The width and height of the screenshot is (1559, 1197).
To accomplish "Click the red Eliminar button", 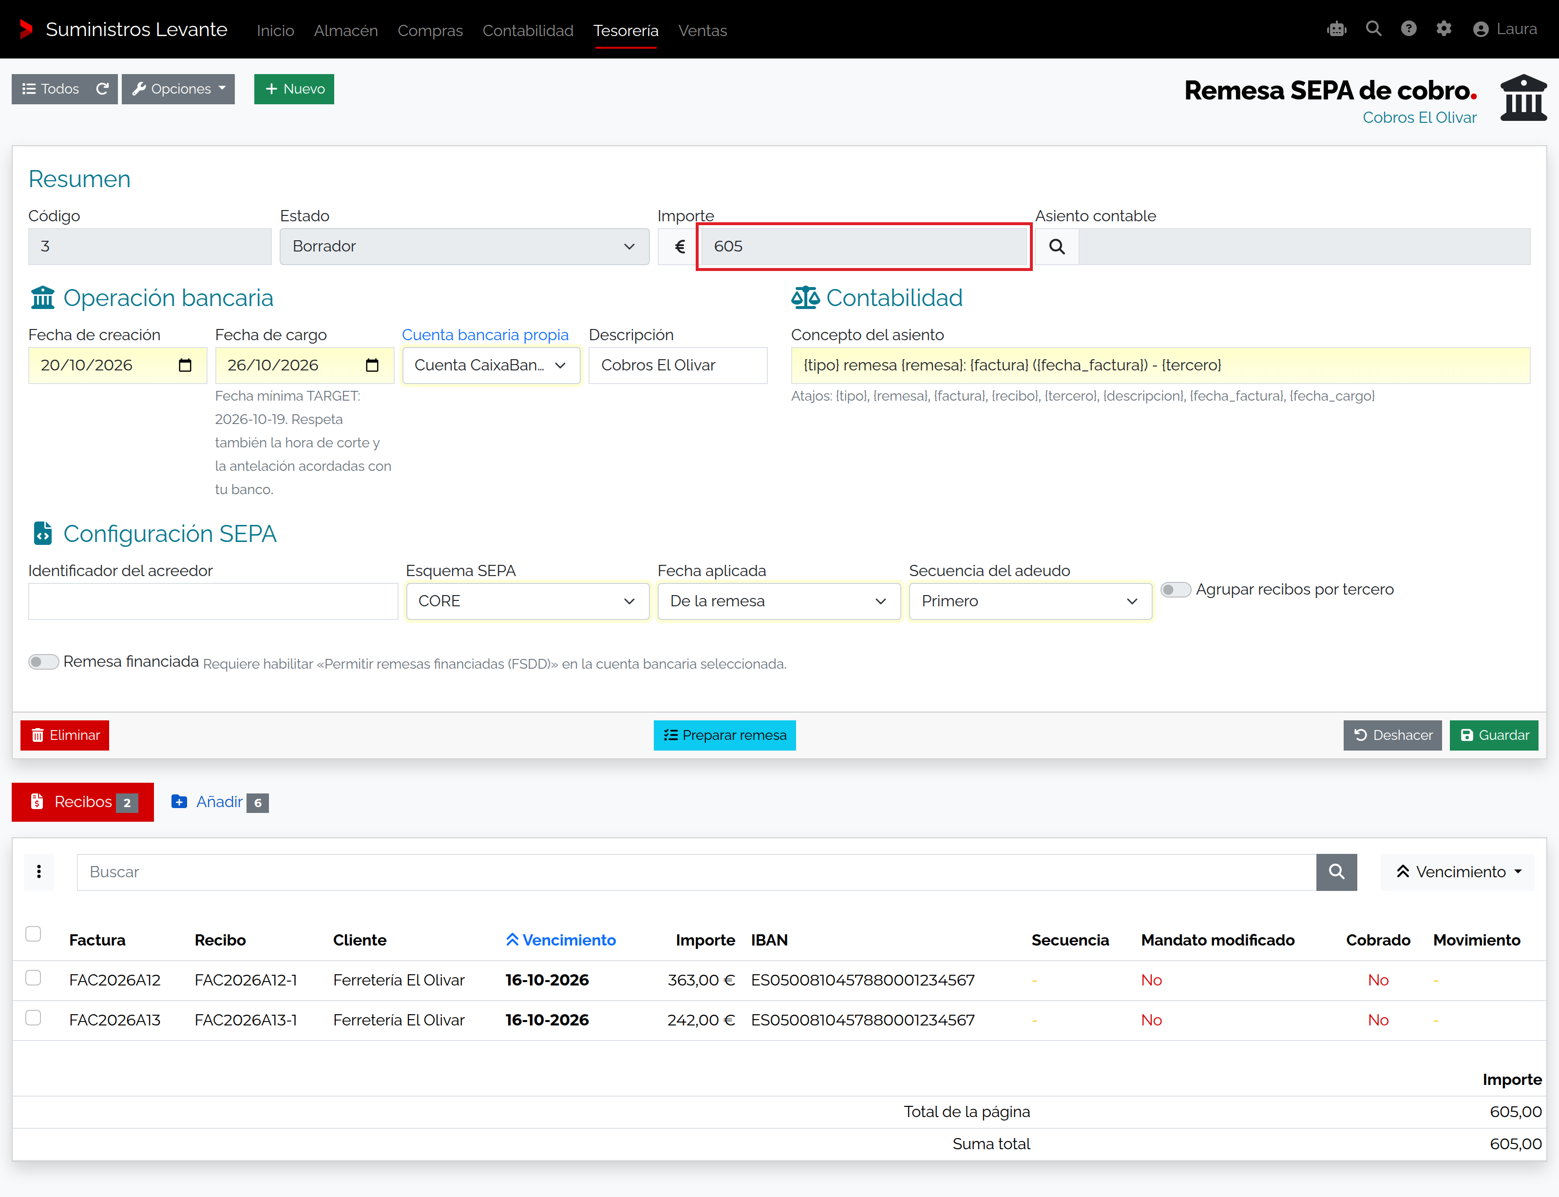I will pos(65,735).
